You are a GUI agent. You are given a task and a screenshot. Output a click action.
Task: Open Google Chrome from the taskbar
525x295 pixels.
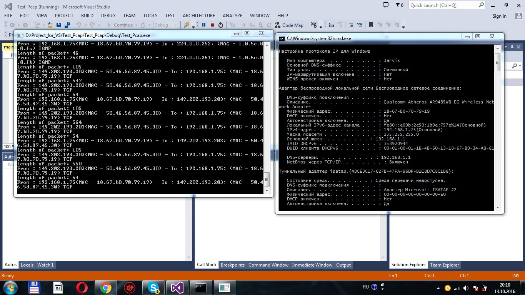(106, 288)
